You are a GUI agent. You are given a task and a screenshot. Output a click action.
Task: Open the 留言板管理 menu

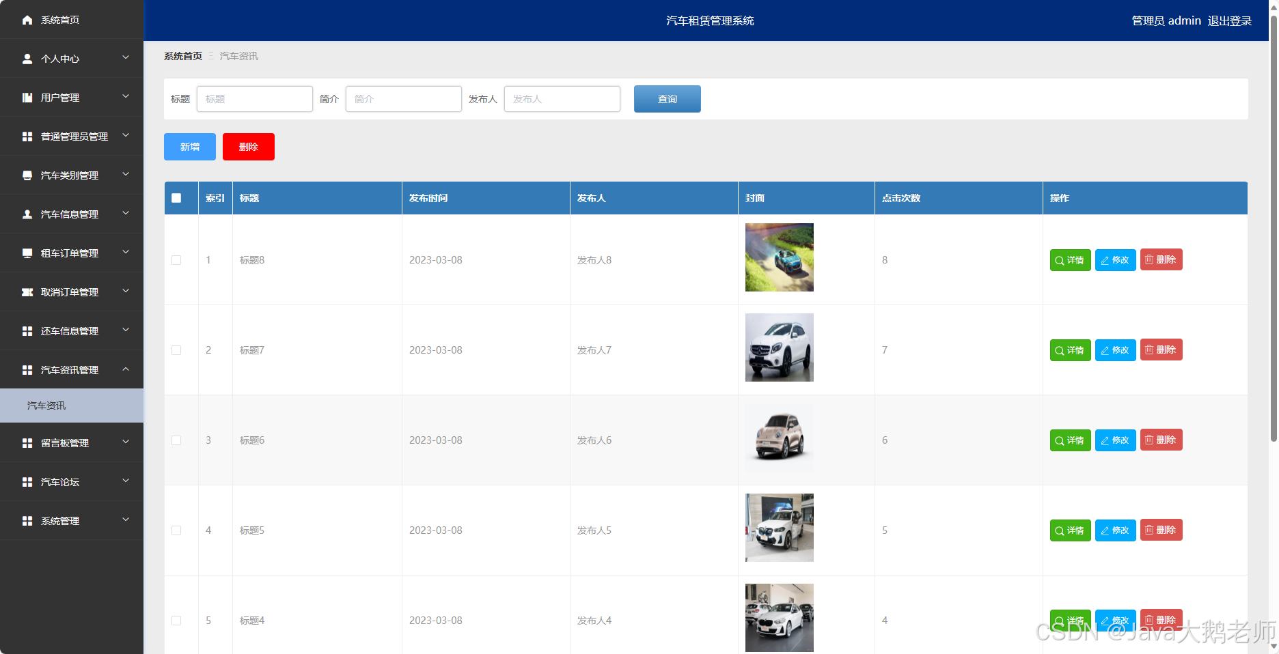(x=72, y=443)
